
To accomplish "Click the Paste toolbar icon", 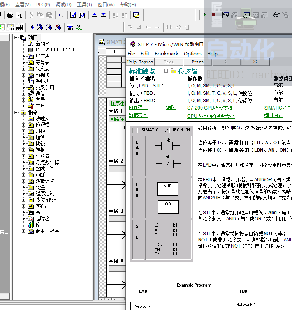I will [x=49, y=15].
